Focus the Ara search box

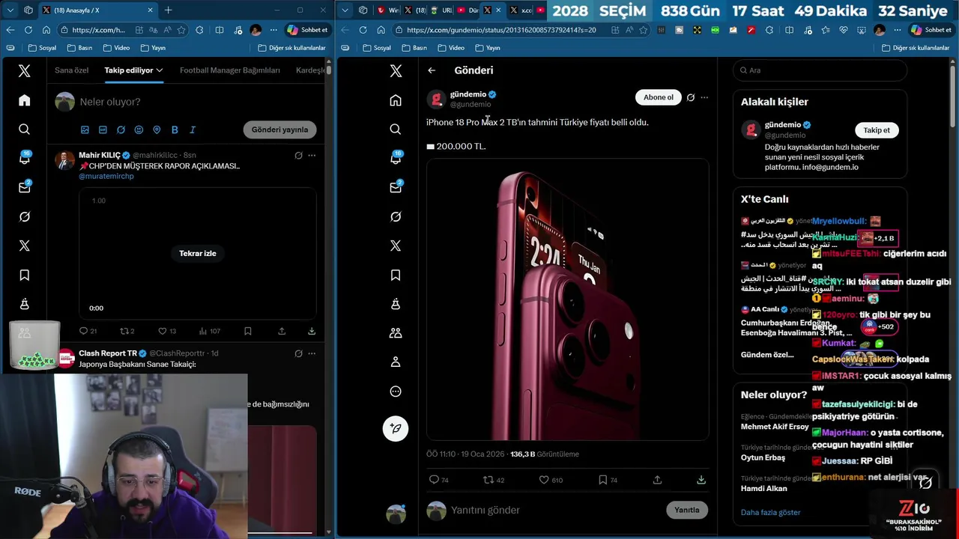tap(820, 70)
